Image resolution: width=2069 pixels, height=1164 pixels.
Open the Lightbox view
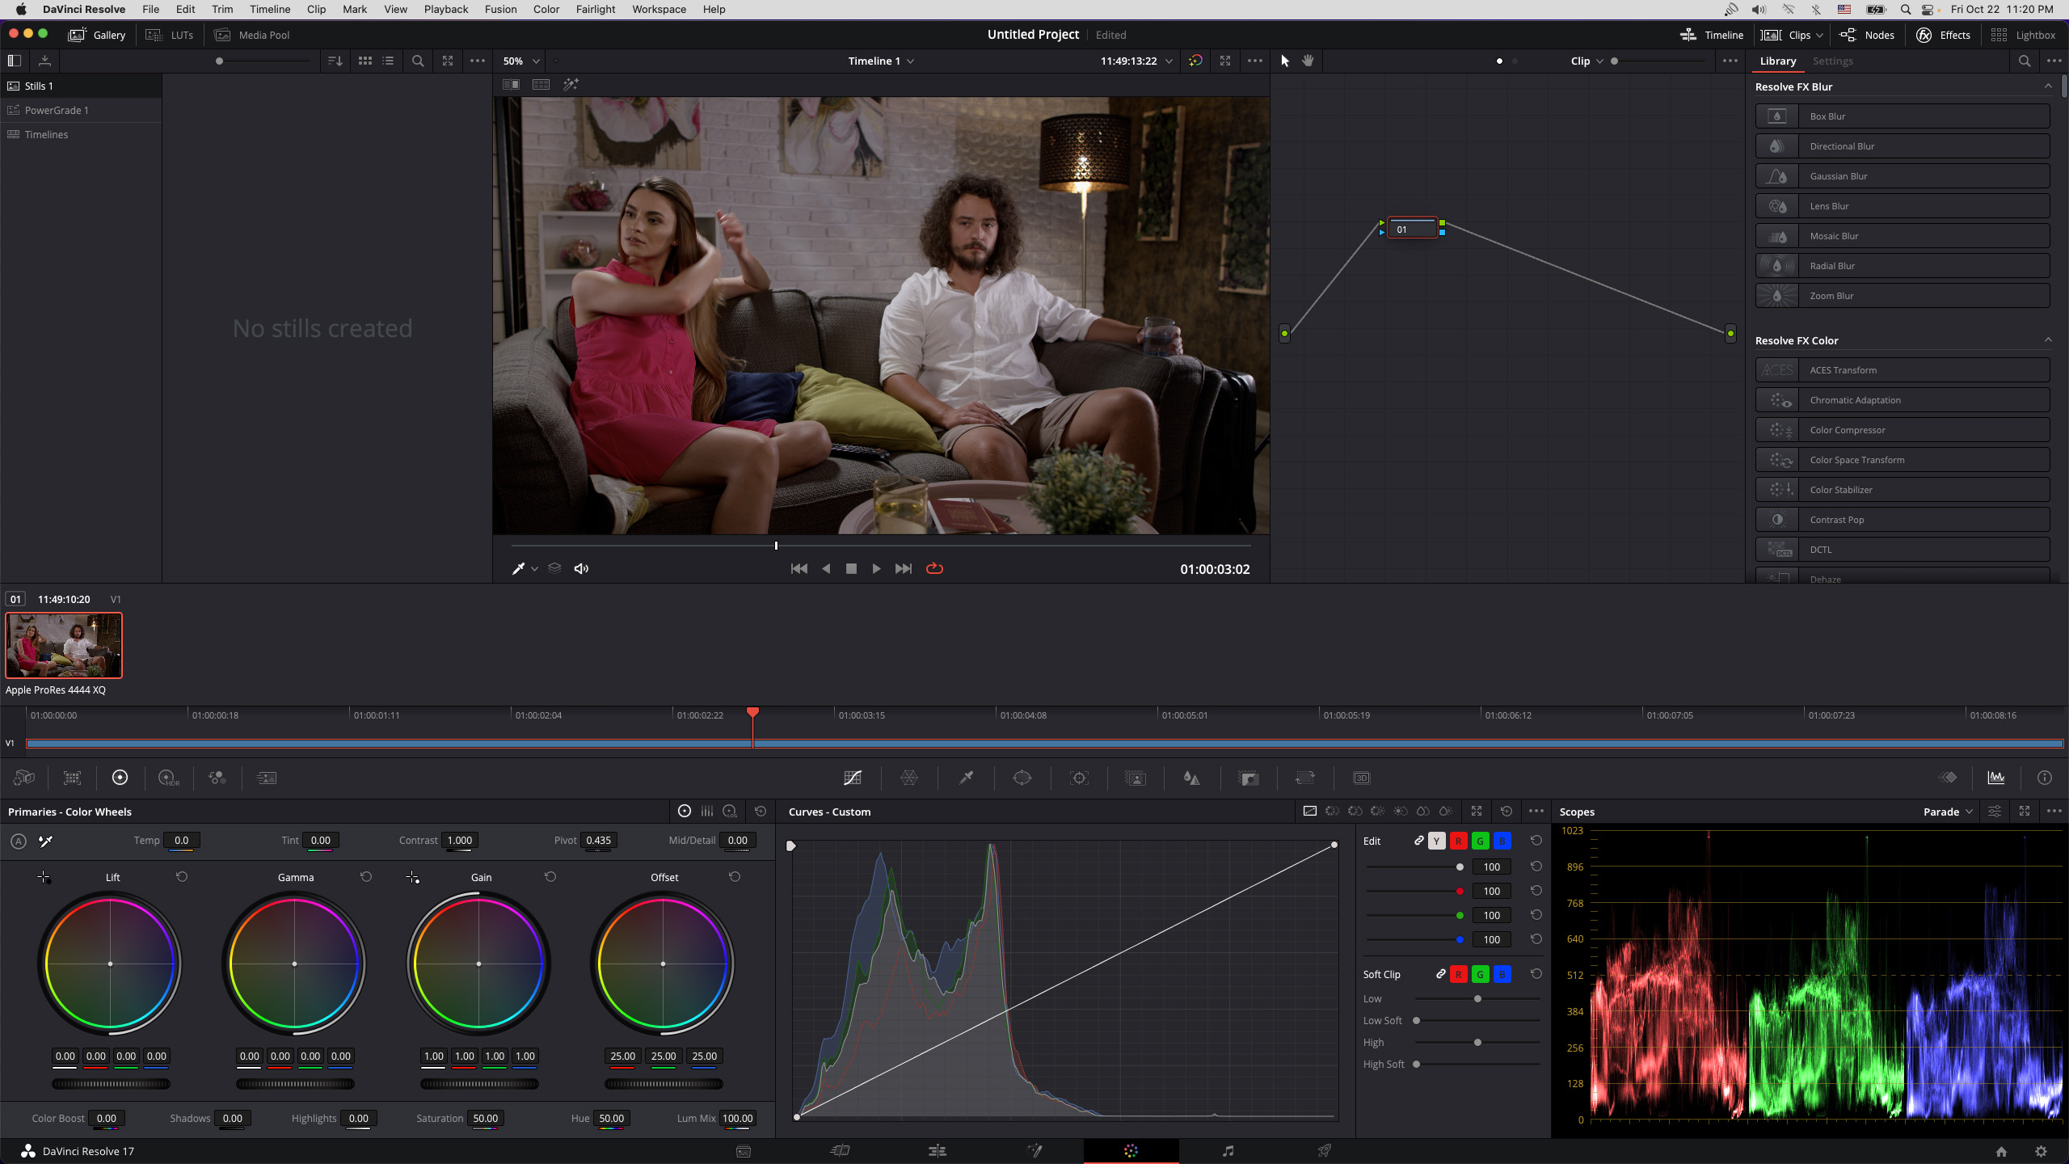(2023, 35)
